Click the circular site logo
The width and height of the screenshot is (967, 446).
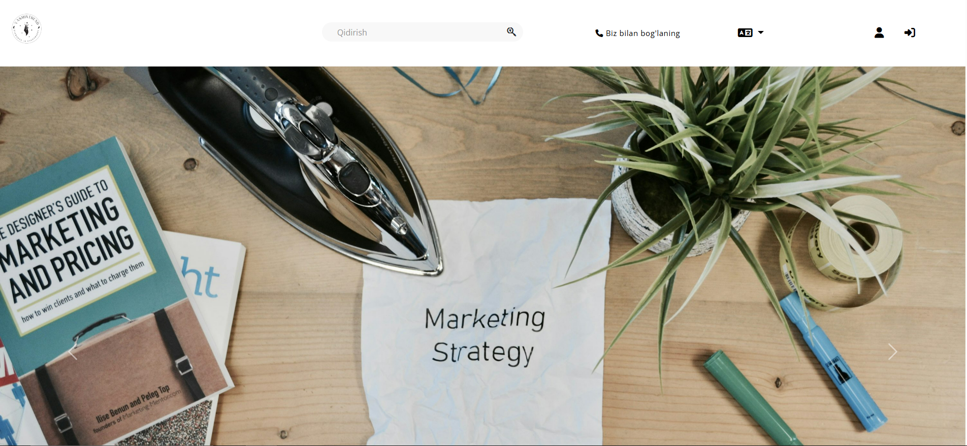[x=26, y=28]
